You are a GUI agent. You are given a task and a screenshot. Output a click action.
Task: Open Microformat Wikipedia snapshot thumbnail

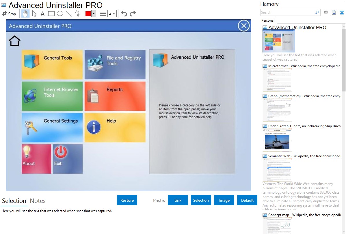tap(277, 80)
